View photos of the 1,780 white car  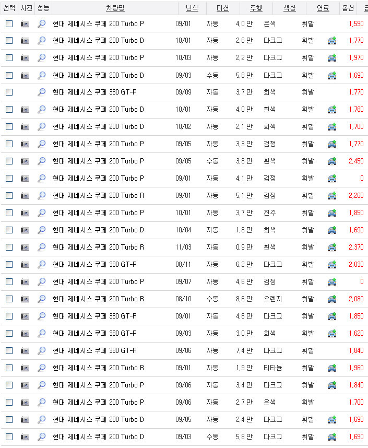click(25, 110)
